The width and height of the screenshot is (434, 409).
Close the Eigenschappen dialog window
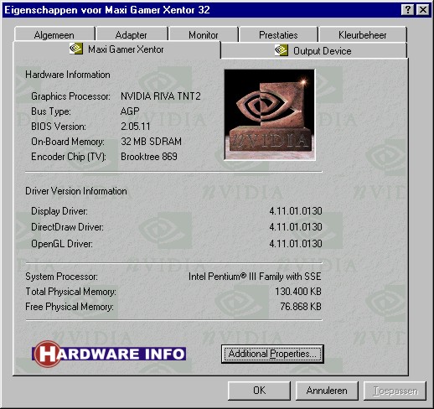tap(423, 10)
